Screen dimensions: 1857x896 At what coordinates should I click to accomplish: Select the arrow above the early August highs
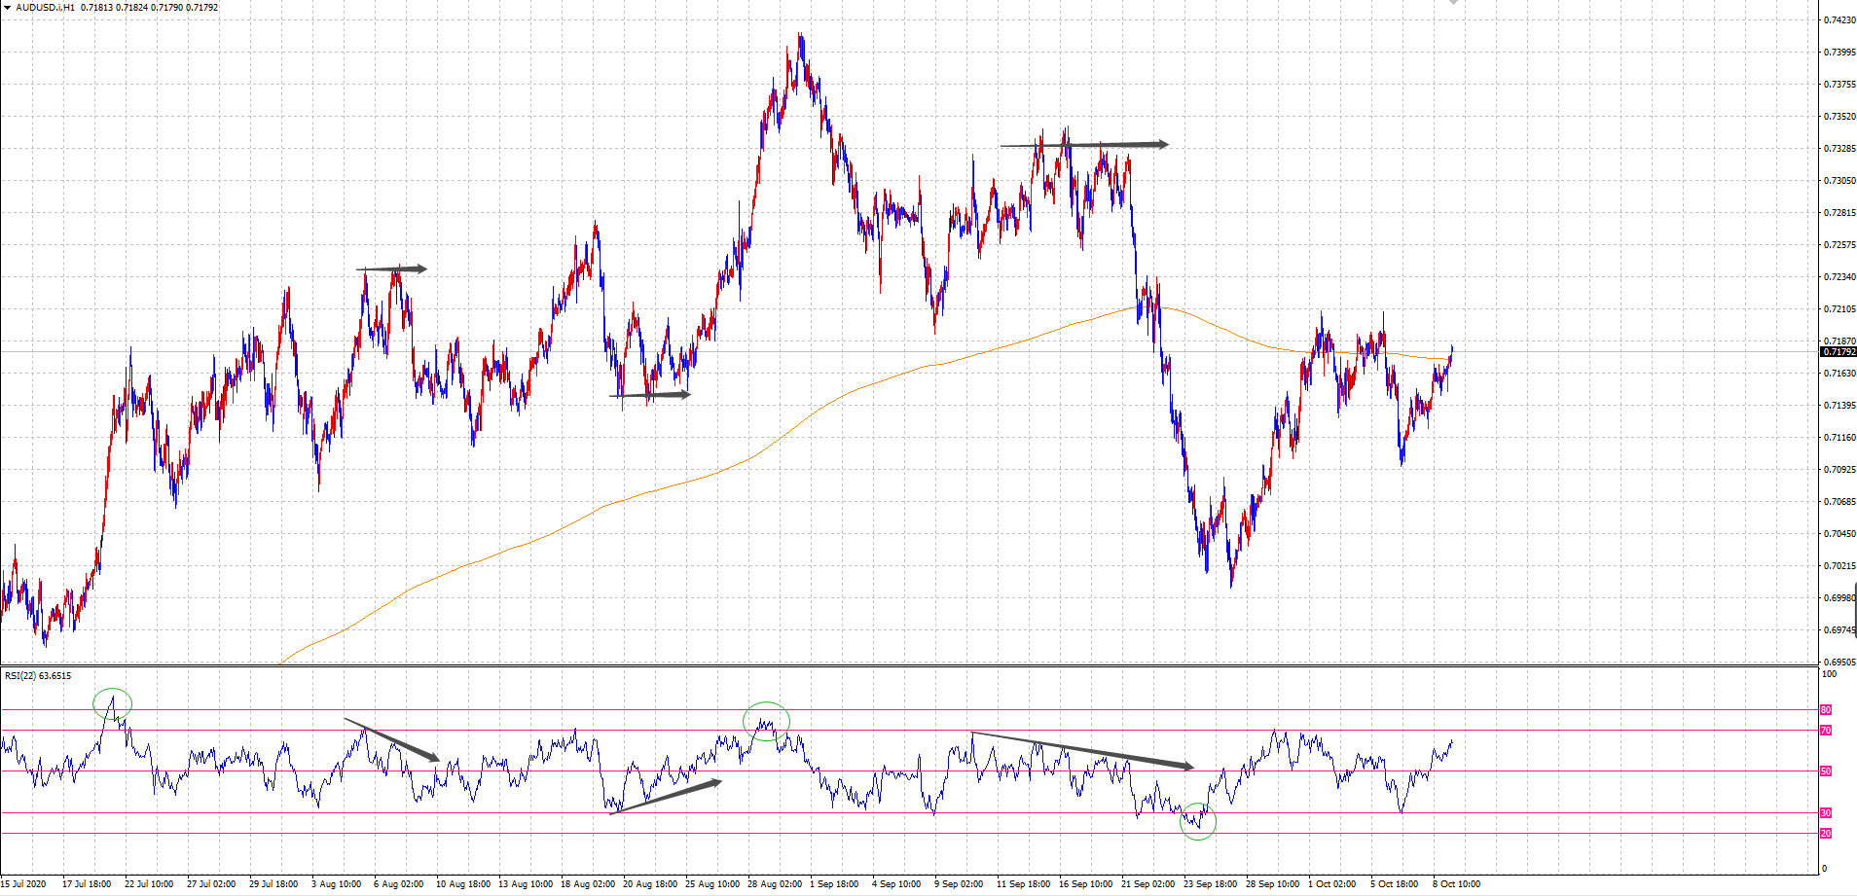click(x=391, y=269)
